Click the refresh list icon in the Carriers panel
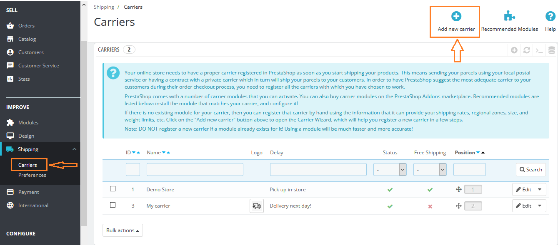Image resolution: width=558 pixels, height=245 pixels. point(527,50)
